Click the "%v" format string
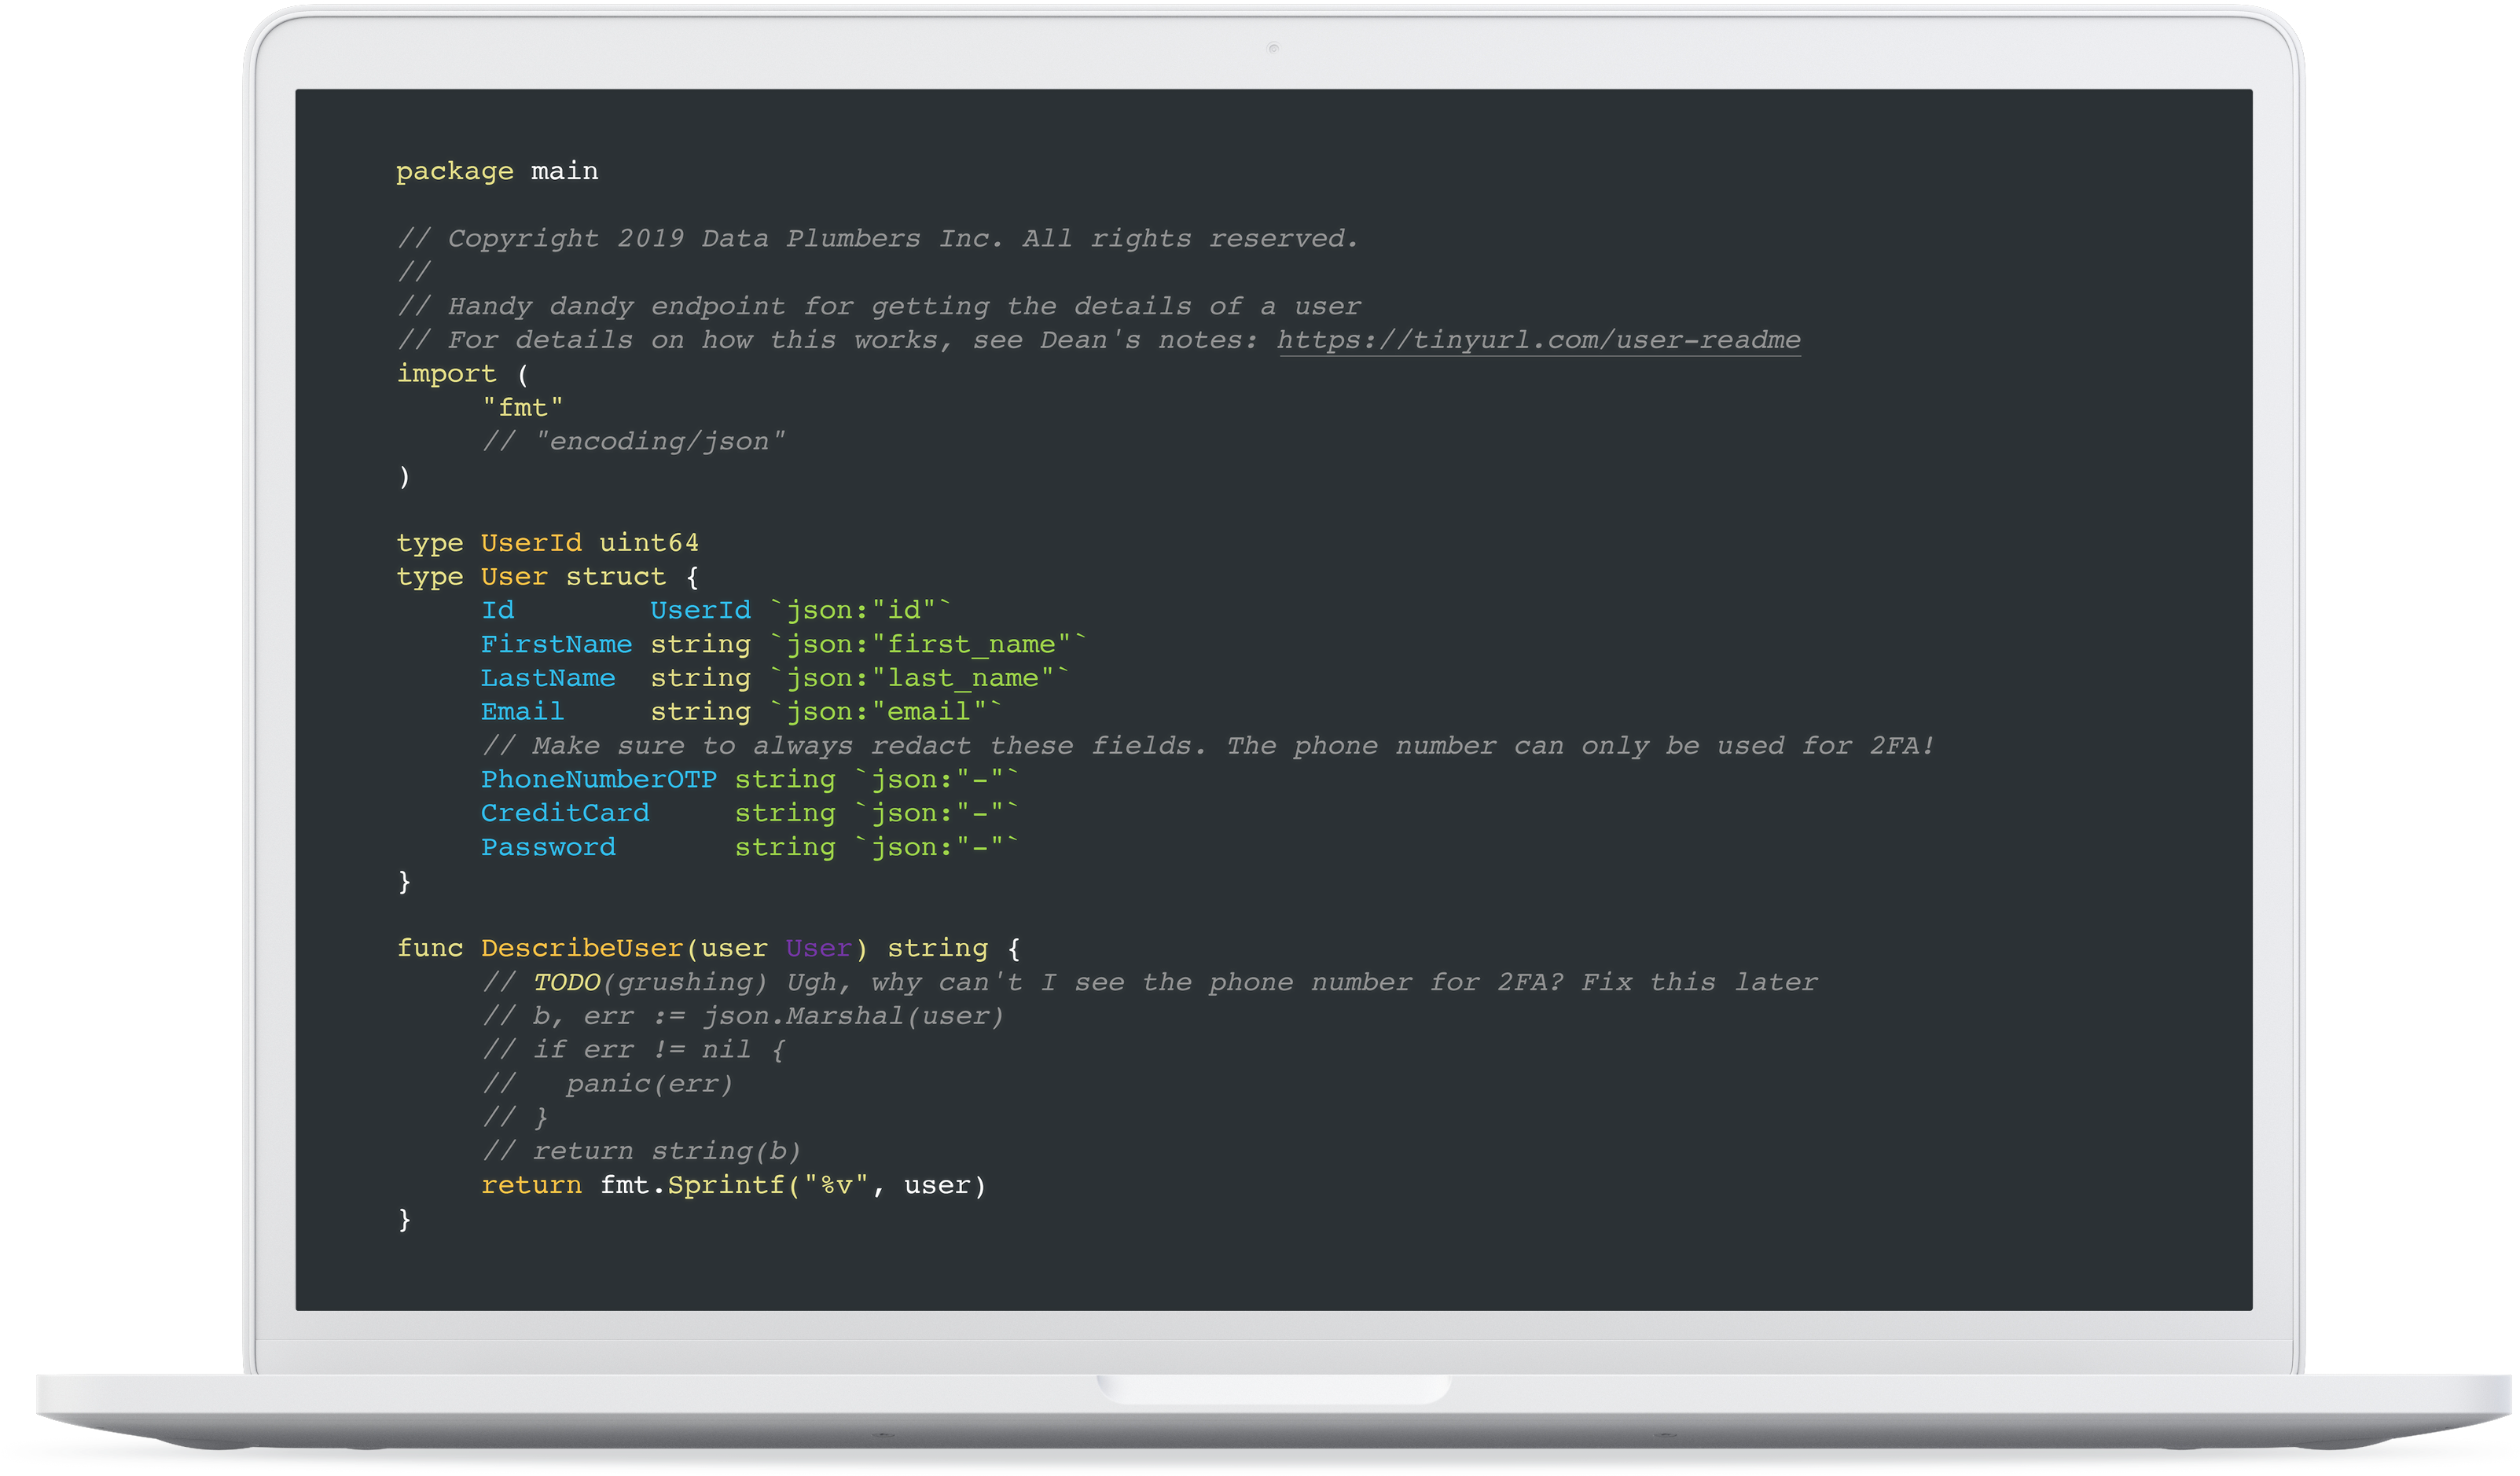The height and width of the screenshot is (1476, 2520). pos(836,1185)
